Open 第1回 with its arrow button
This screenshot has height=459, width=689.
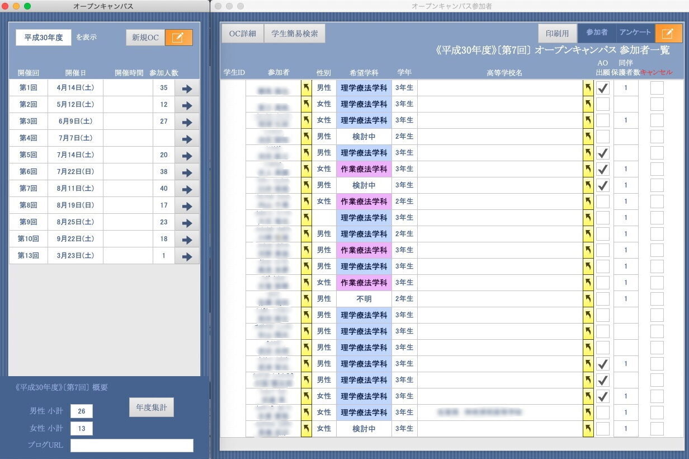187,88
